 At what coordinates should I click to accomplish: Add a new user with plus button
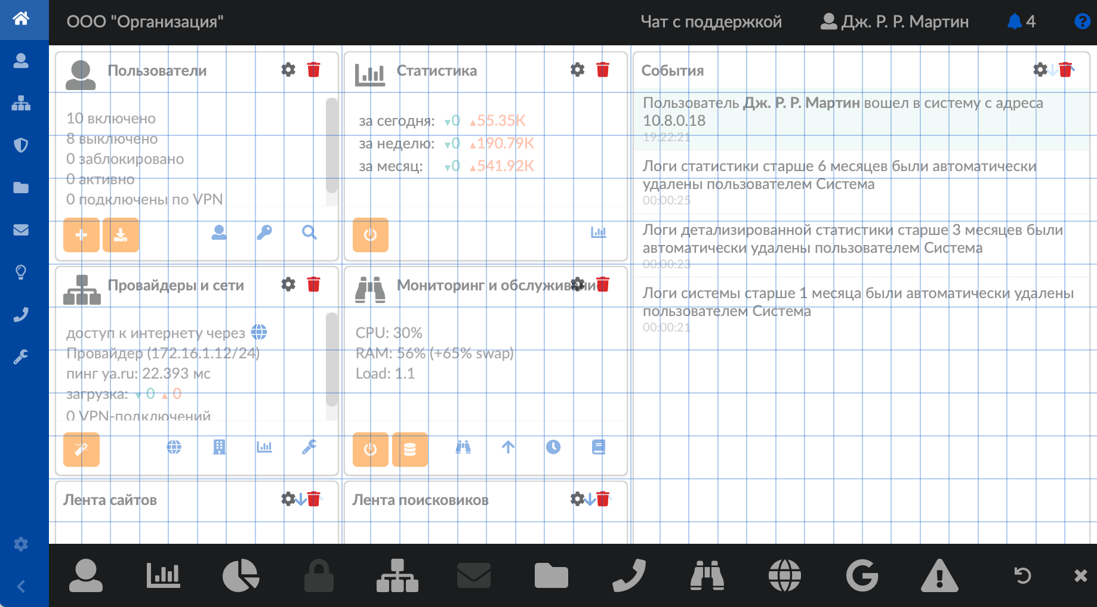tap(81, 235)
